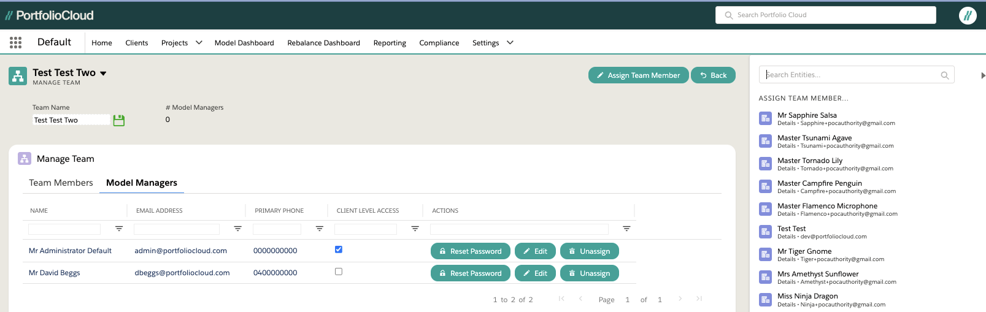Open the Test Test Two title dropdown arrow
986x312 pixels.
pos(103,73)
